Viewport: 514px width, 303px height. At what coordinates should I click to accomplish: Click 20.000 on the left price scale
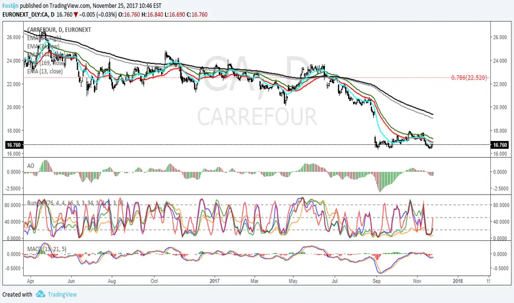pyautogui.click(x=13, y=107)
